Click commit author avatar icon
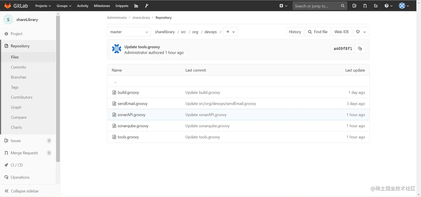This screenshot has width=421, height=197. (117, 49)
